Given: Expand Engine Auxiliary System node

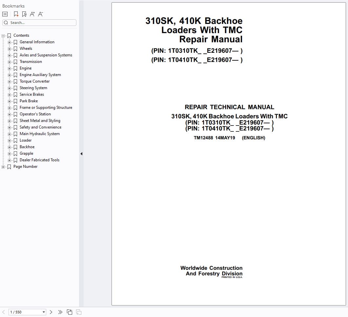Looking at the screenshot, I should coord(9,75).
